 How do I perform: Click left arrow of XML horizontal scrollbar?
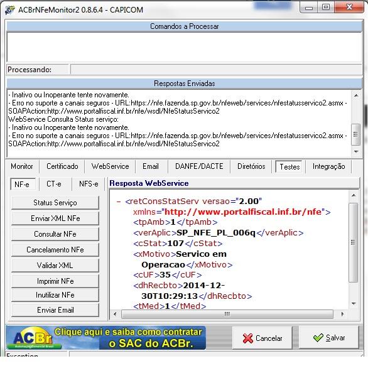(x=115, y=314)
